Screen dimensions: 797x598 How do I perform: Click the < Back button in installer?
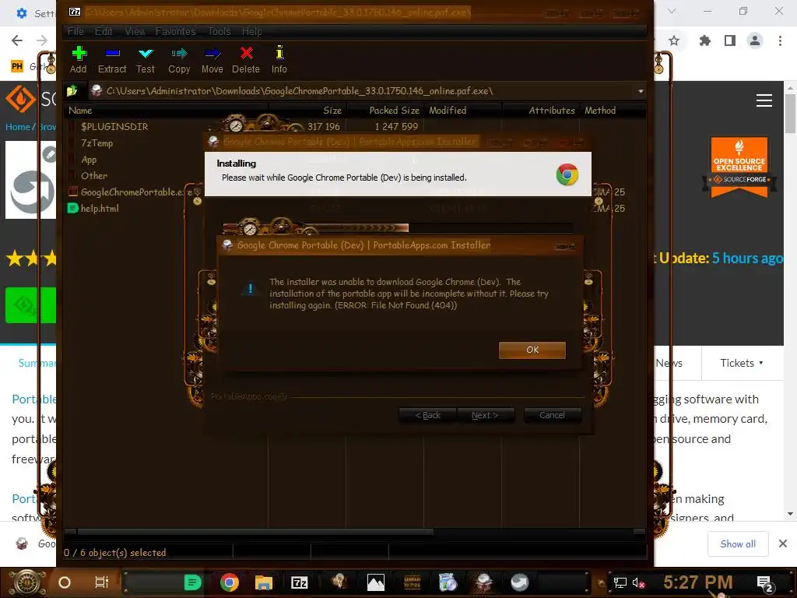[x=427, y=415]
